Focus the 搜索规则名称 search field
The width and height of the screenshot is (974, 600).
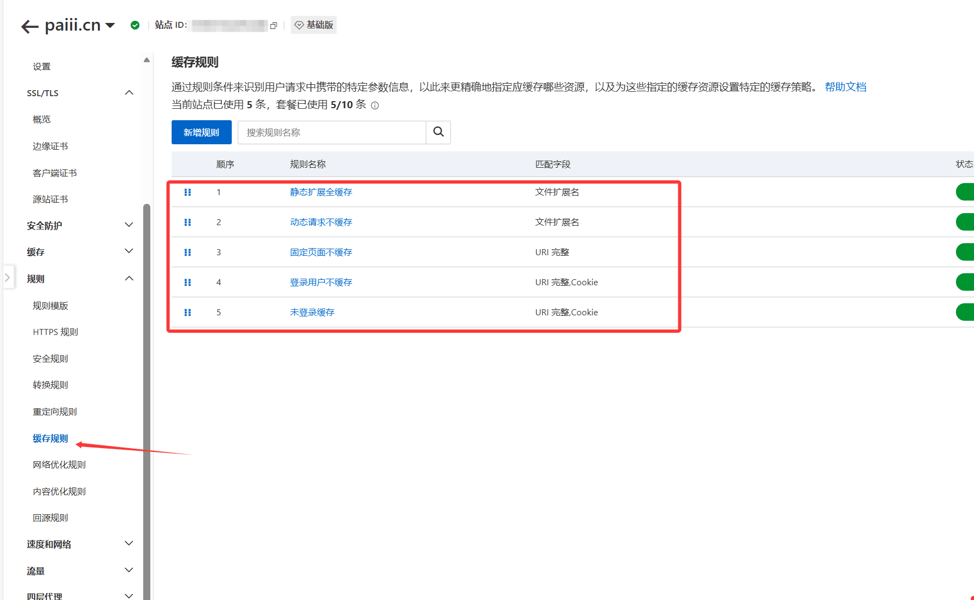332,132
